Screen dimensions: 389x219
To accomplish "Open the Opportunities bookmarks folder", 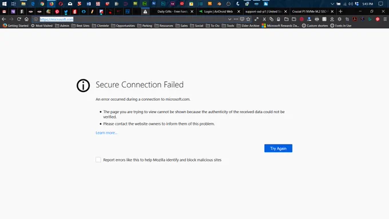I will point(123,26).
